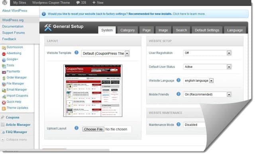The image size is (255, 155).
Task: Click the Coupons menu icon
Action: [3, 117]
